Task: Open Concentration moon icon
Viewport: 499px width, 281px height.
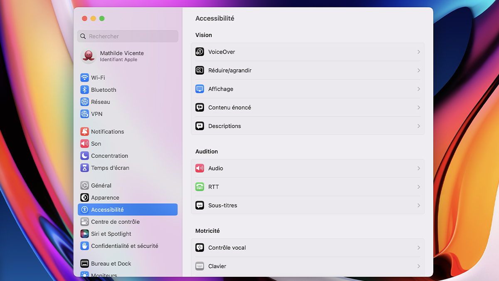Action: click(84, 156)
